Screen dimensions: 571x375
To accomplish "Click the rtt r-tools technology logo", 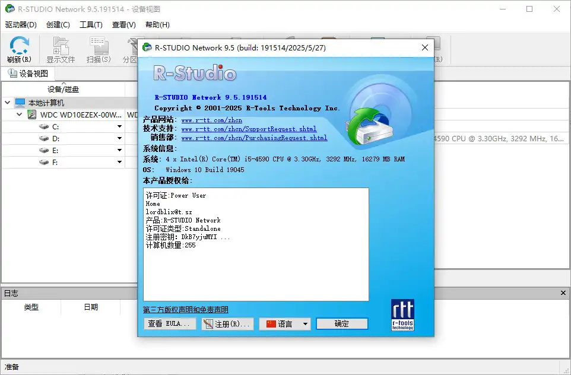I will (402, 314).
